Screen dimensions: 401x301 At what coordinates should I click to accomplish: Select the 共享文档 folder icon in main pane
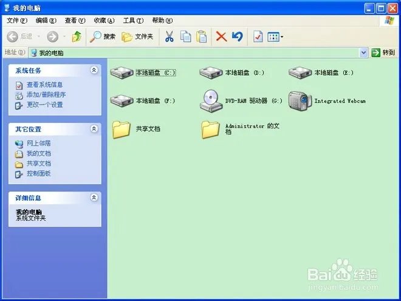point(122,130)
